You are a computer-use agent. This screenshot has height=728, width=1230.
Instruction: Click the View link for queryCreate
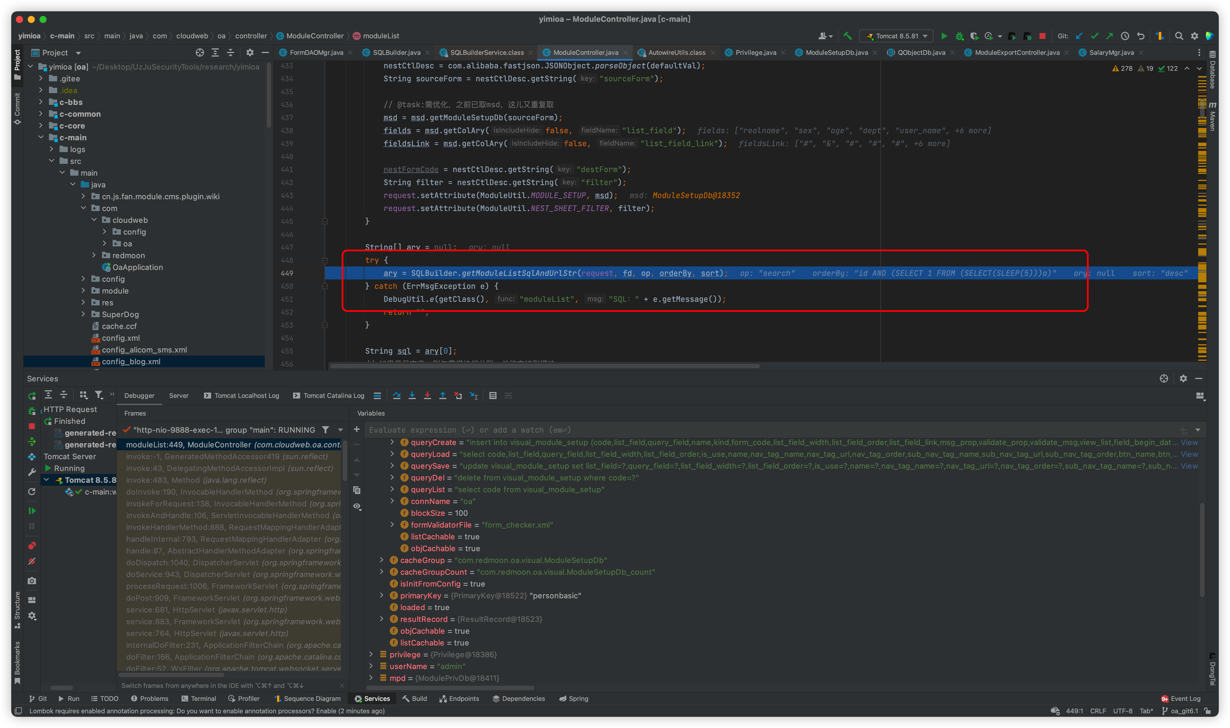pyautogui.click(x=1189, y=442)
